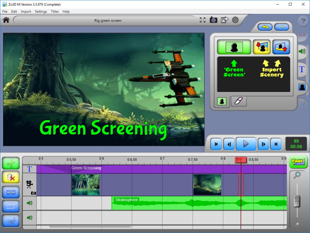Click the undo arrow button

265,27
